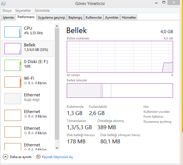Click the Önbelleğe alınmış 389 MB value
The width and height of the screenshot is (183, 165).
coord(107,127)
